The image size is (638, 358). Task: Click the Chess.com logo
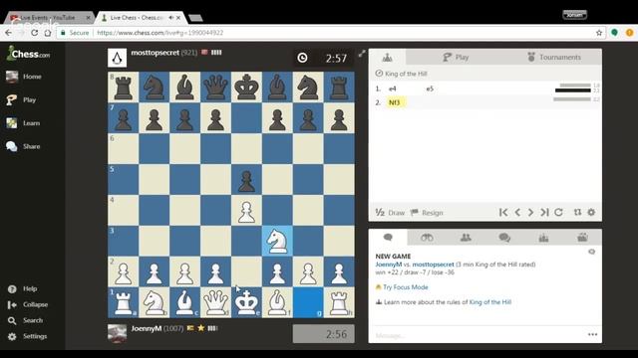pos(28,54)
